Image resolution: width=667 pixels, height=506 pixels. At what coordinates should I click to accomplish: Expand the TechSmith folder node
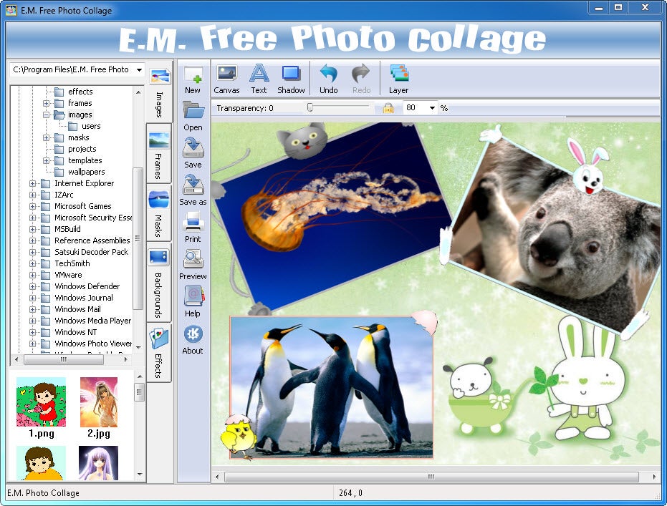pos(32,263)
